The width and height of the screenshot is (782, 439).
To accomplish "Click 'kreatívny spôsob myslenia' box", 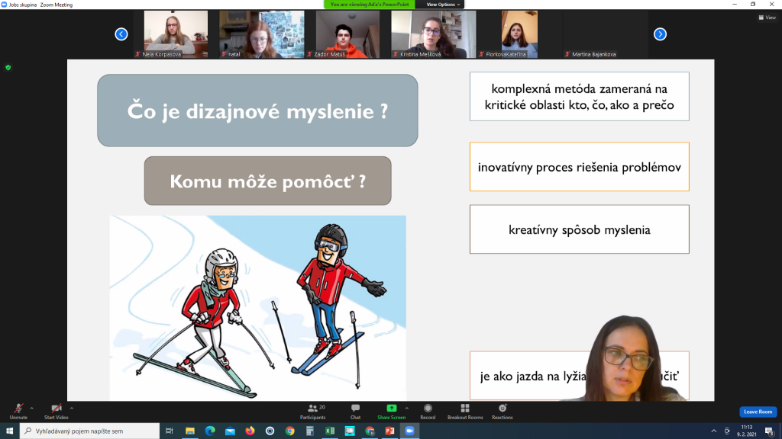I will tap(580, 229).
